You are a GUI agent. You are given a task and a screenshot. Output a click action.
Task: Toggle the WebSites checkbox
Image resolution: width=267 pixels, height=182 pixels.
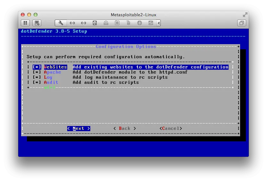(37, 67)
